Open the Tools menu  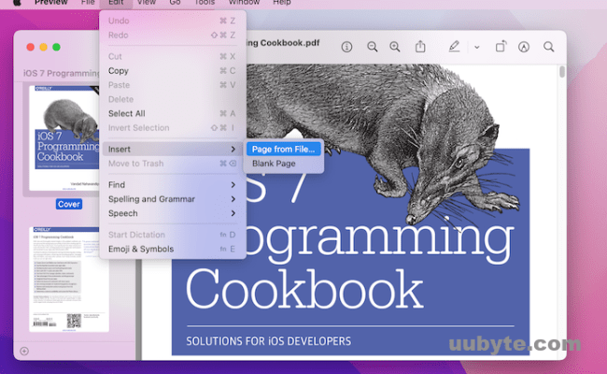pyautogui.click(x=205, y=2)
